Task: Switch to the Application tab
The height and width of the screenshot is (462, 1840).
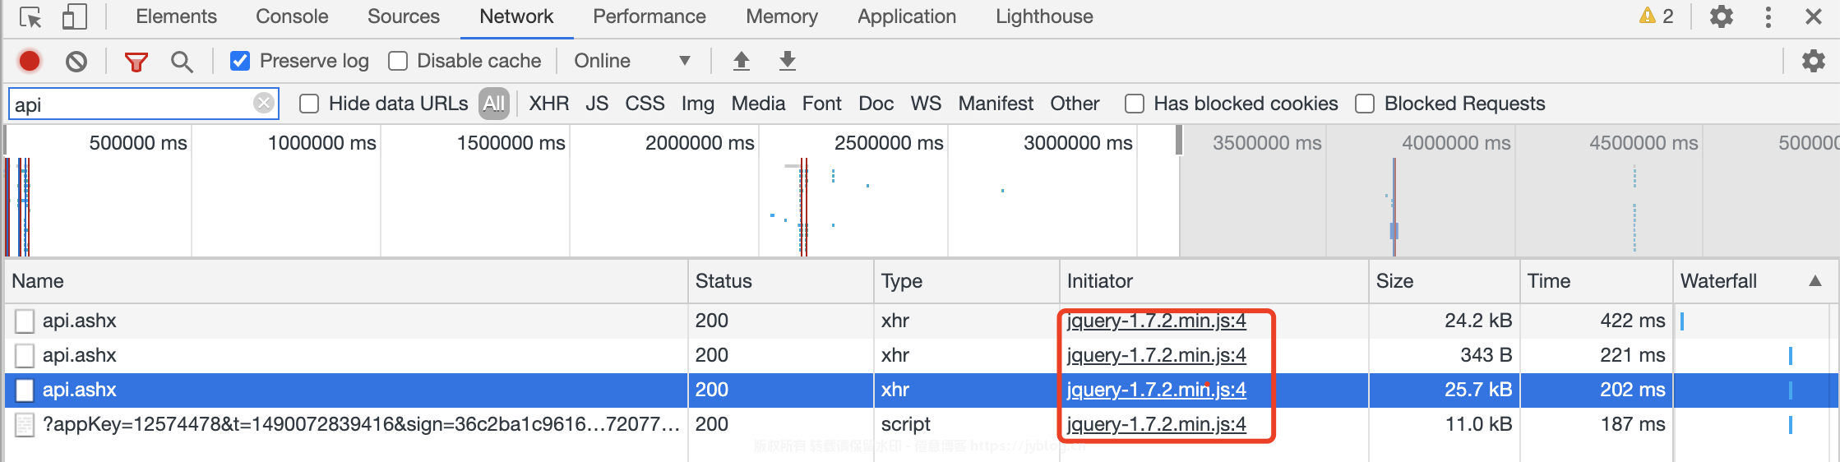Action: point(906,16)
